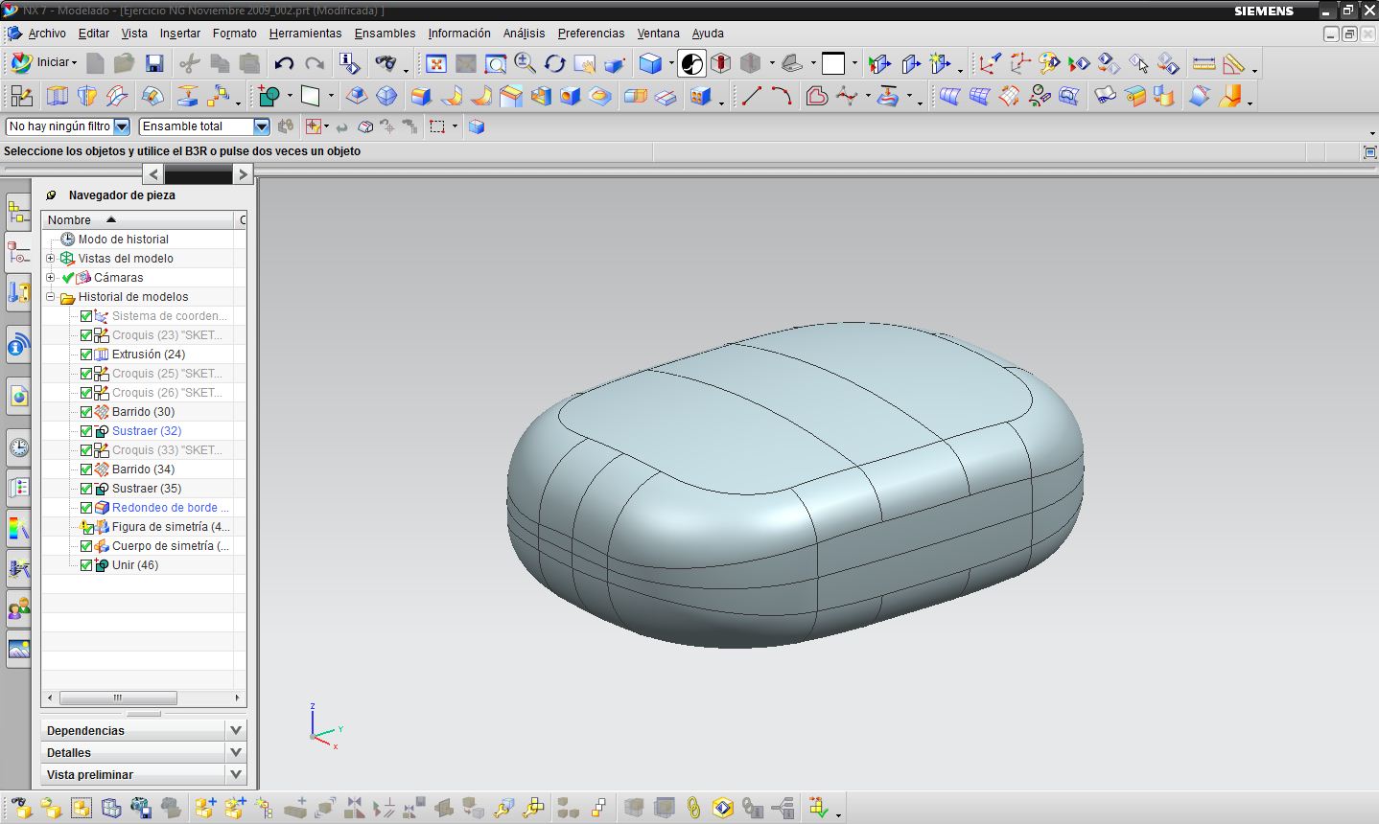Pick the measure angle triangle tool
Viewport: 1379px width, 824px height.
click(1234, 64)
